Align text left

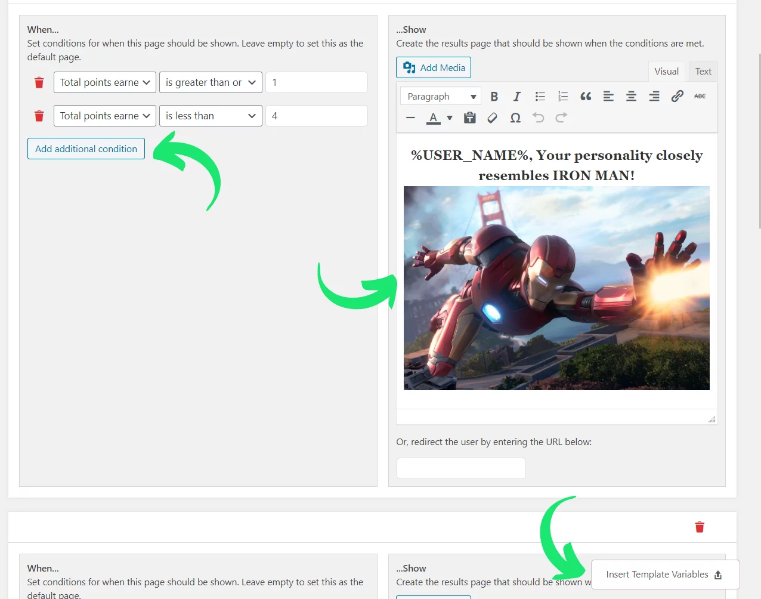coord(608,97)
